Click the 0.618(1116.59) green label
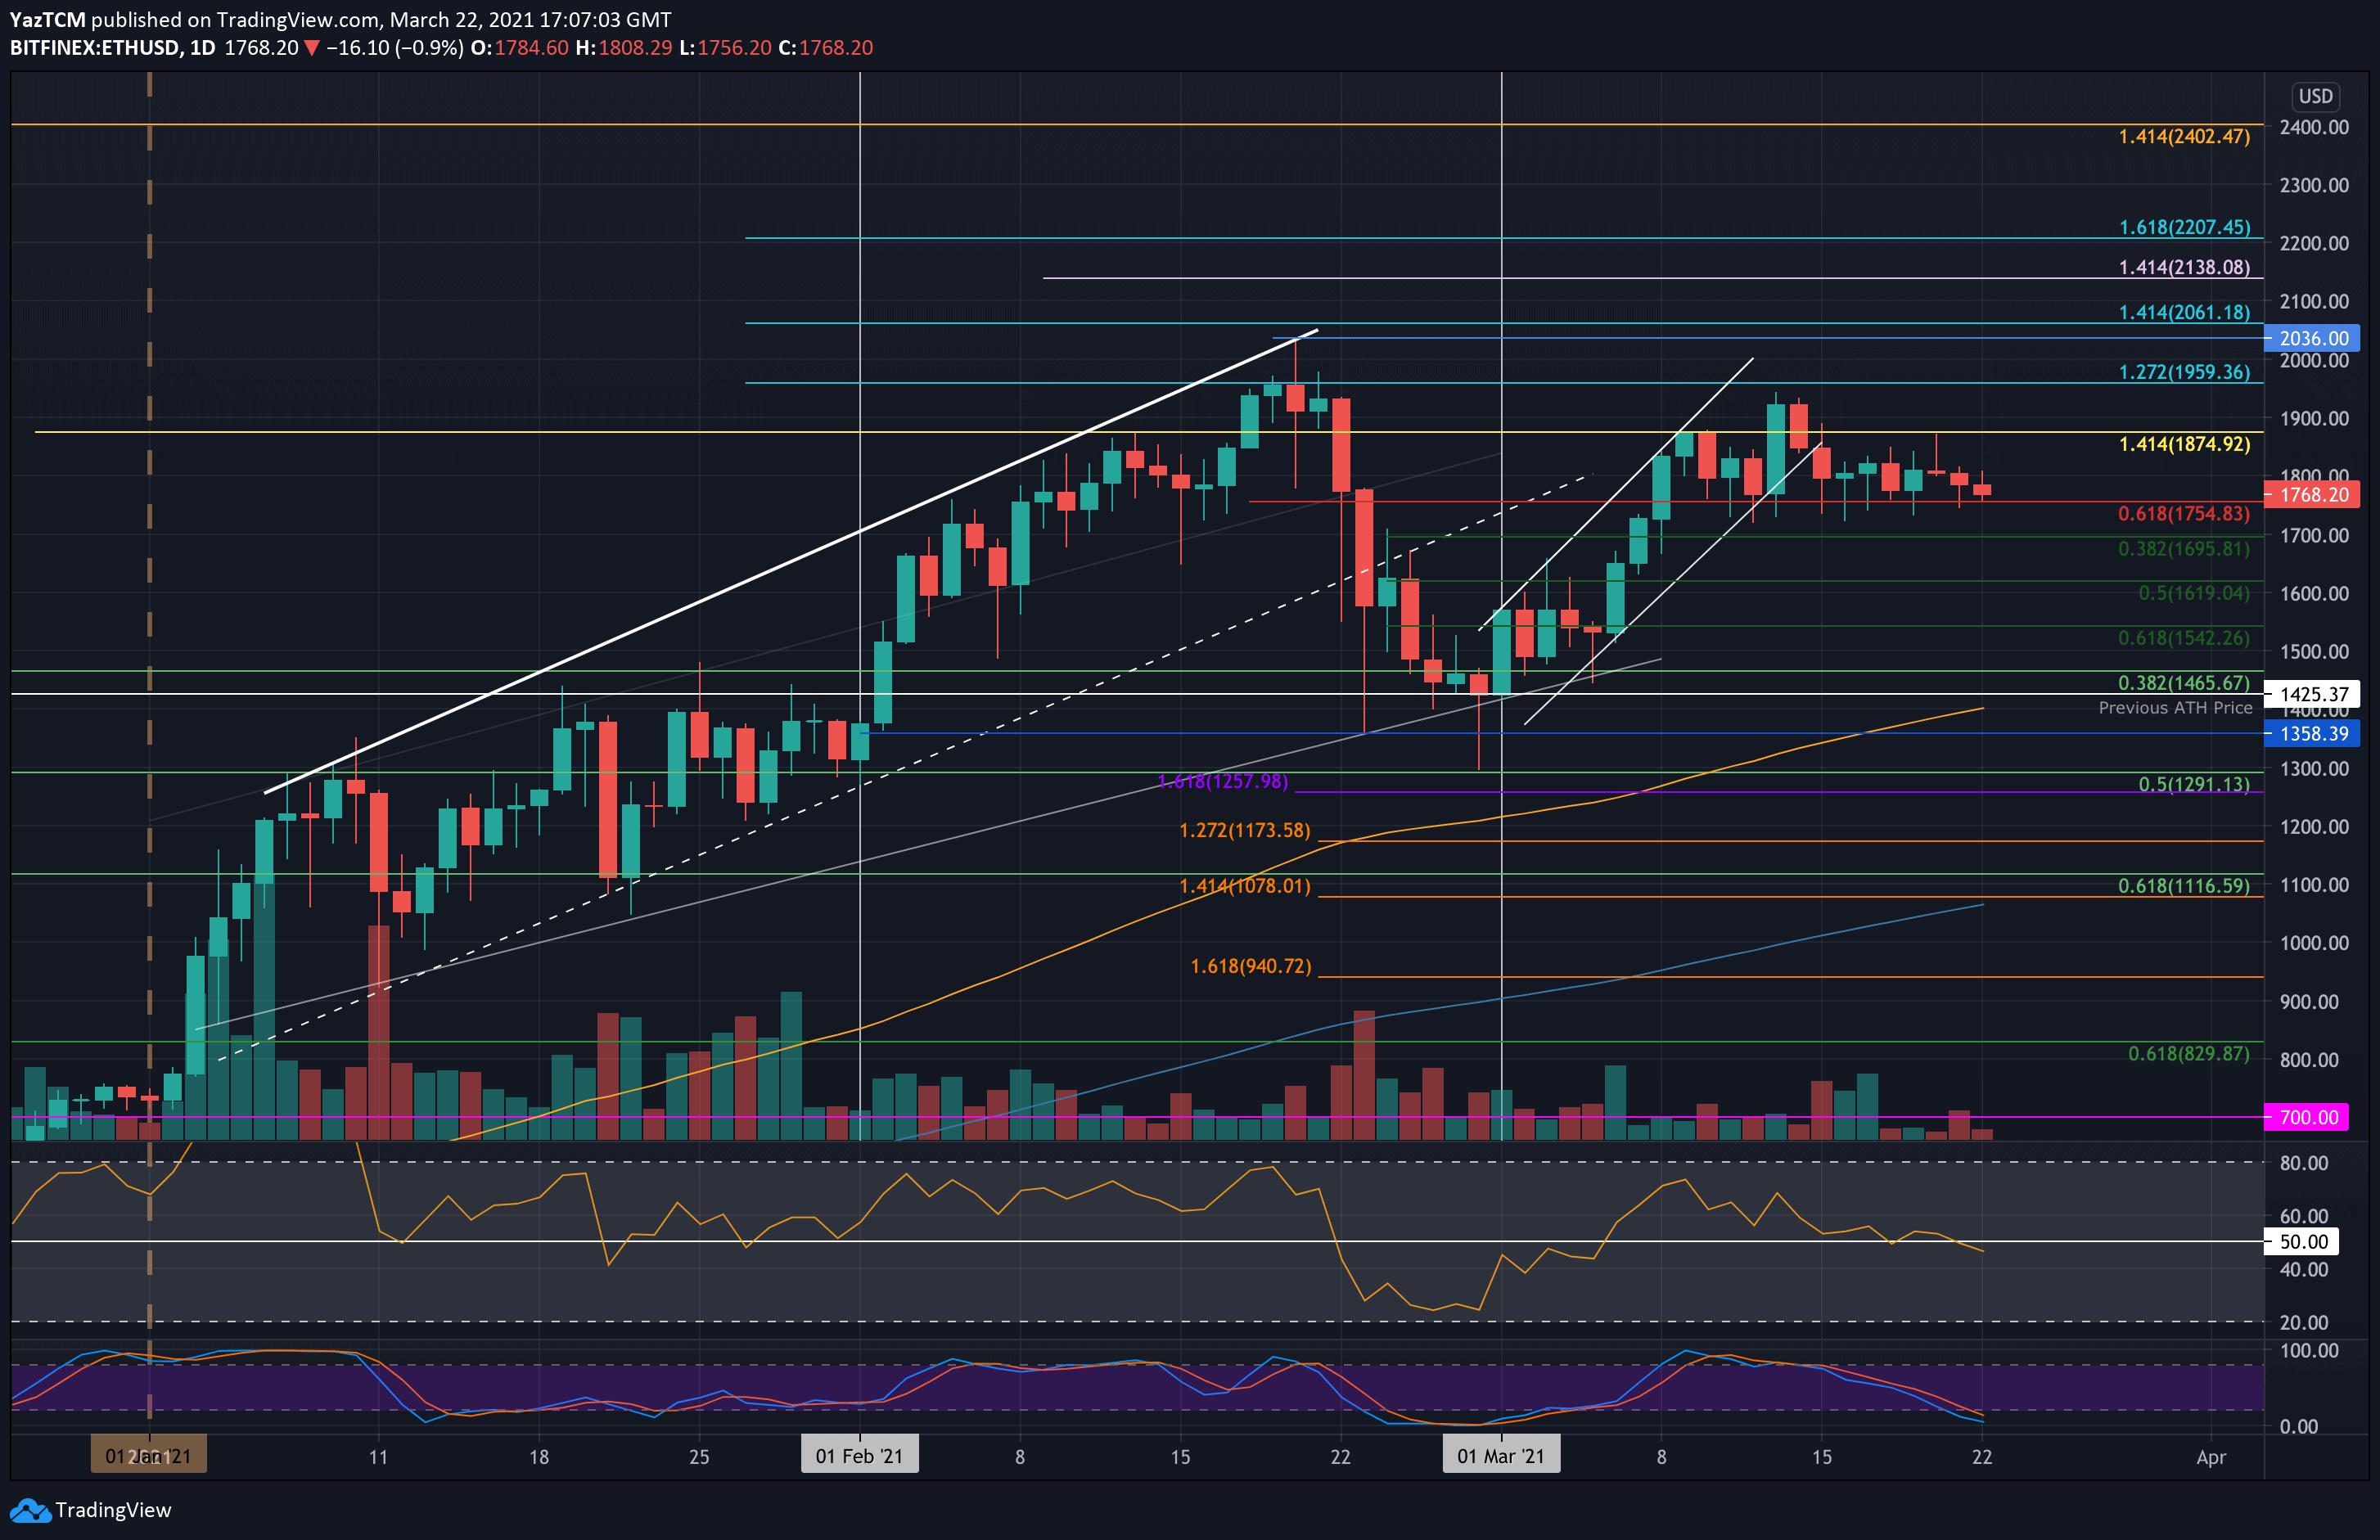Screen dimensions: 2380x1540 2184,886
